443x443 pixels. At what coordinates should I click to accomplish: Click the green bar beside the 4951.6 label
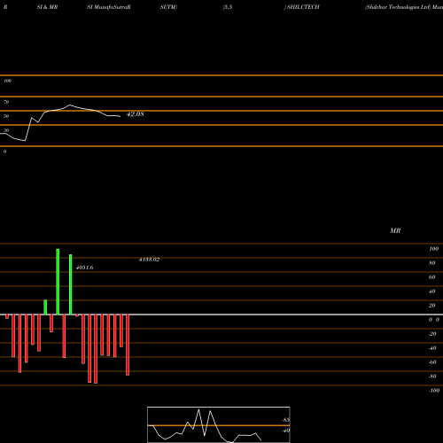coord(71,284)
